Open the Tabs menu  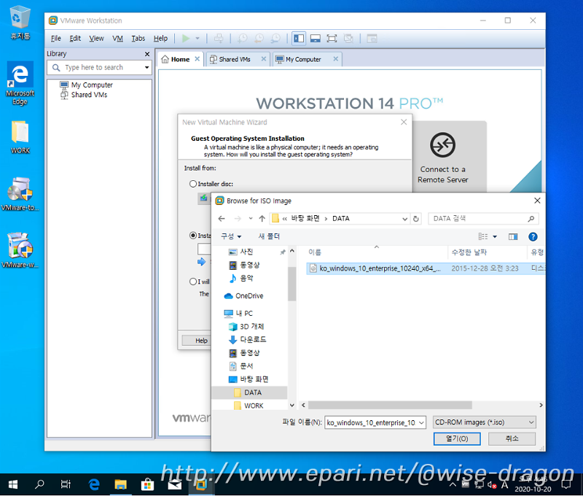(x=138, y=39)
